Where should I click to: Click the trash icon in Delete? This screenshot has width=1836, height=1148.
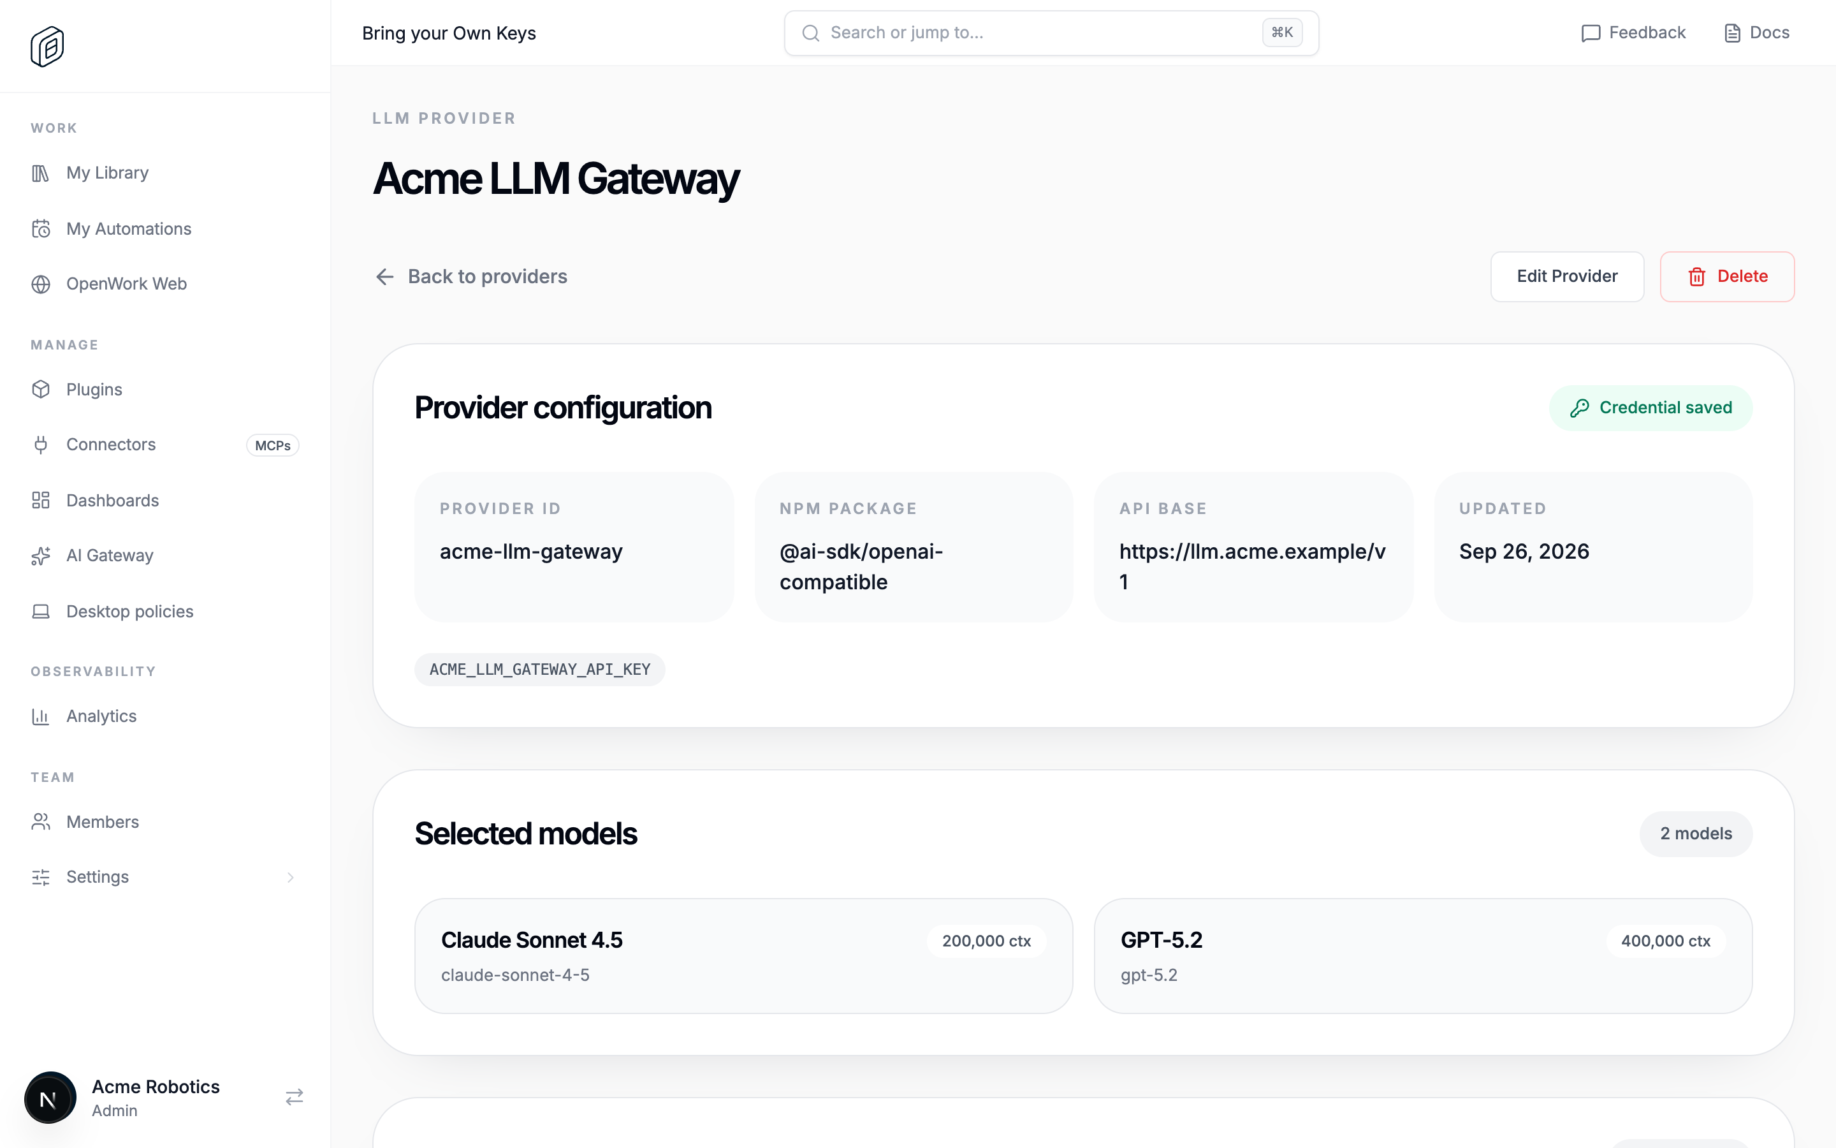tap(1697, 277)
